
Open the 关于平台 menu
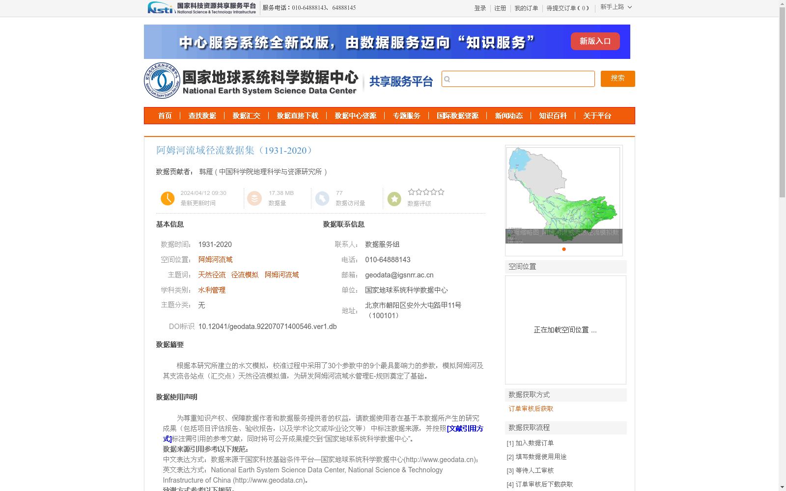[x=597, y=116]
